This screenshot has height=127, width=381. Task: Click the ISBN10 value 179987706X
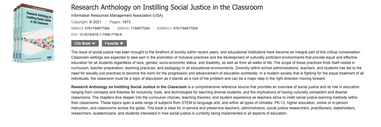coord(140,28)
